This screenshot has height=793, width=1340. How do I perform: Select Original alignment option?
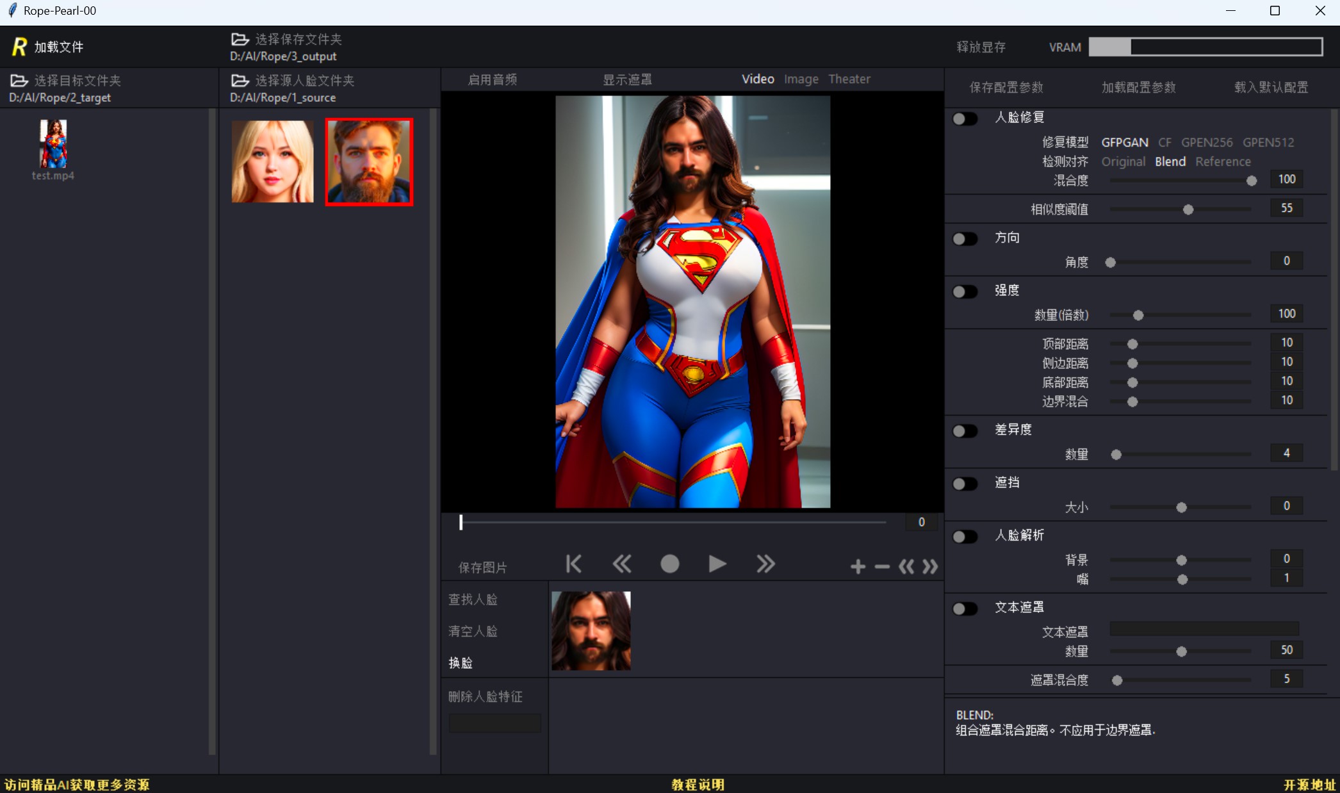[x=1123, y=161]
